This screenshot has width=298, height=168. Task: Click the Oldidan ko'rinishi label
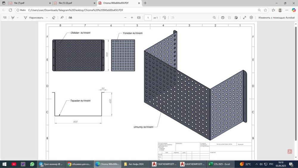click(x=80, y=33)
